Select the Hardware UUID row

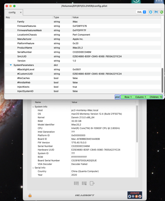(x=84, y=150)
